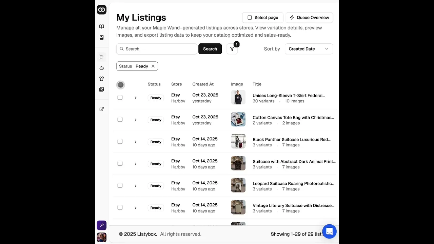Screen dimensions: 434x244
Task: Open the filter funnel icon
Action: tap(232, 49)
